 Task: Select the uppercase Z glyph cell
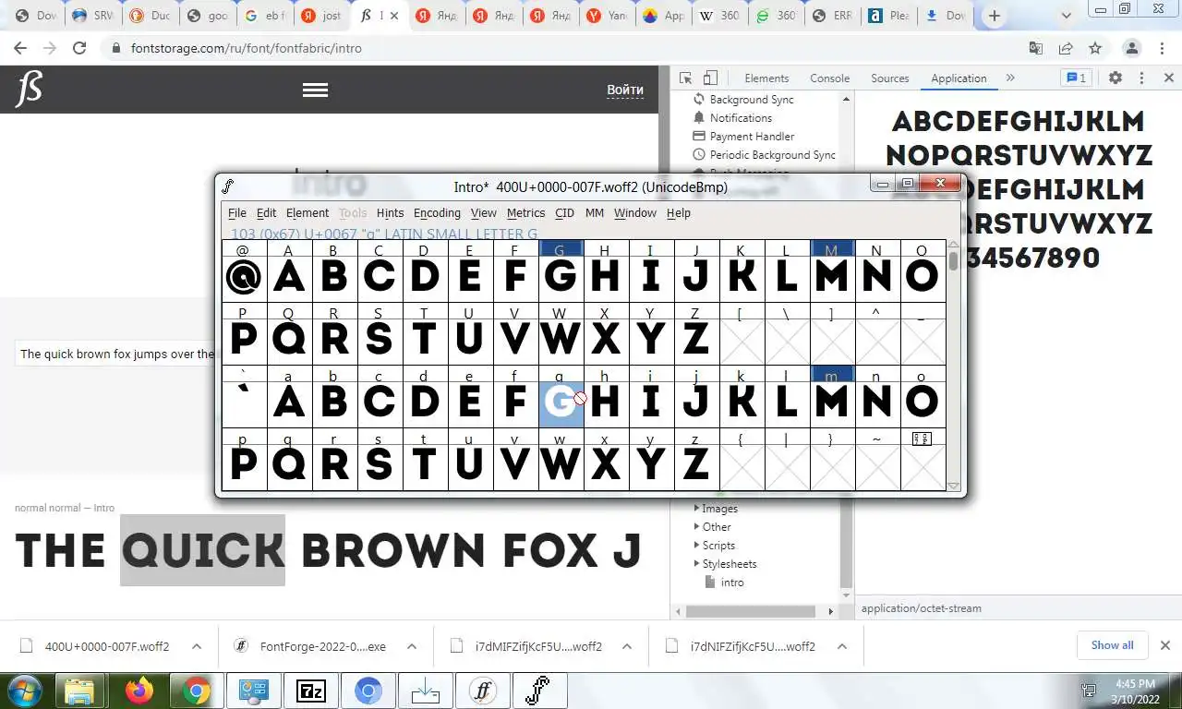click(x=696, y=339)
